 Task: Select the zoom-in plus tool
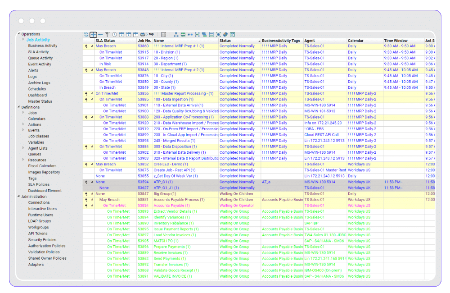[94, 34]
